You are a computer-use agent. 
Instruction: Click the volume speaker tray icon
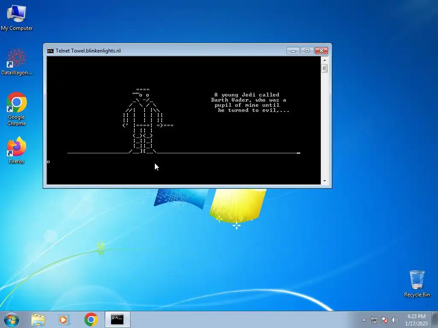[x=394, y=320]
